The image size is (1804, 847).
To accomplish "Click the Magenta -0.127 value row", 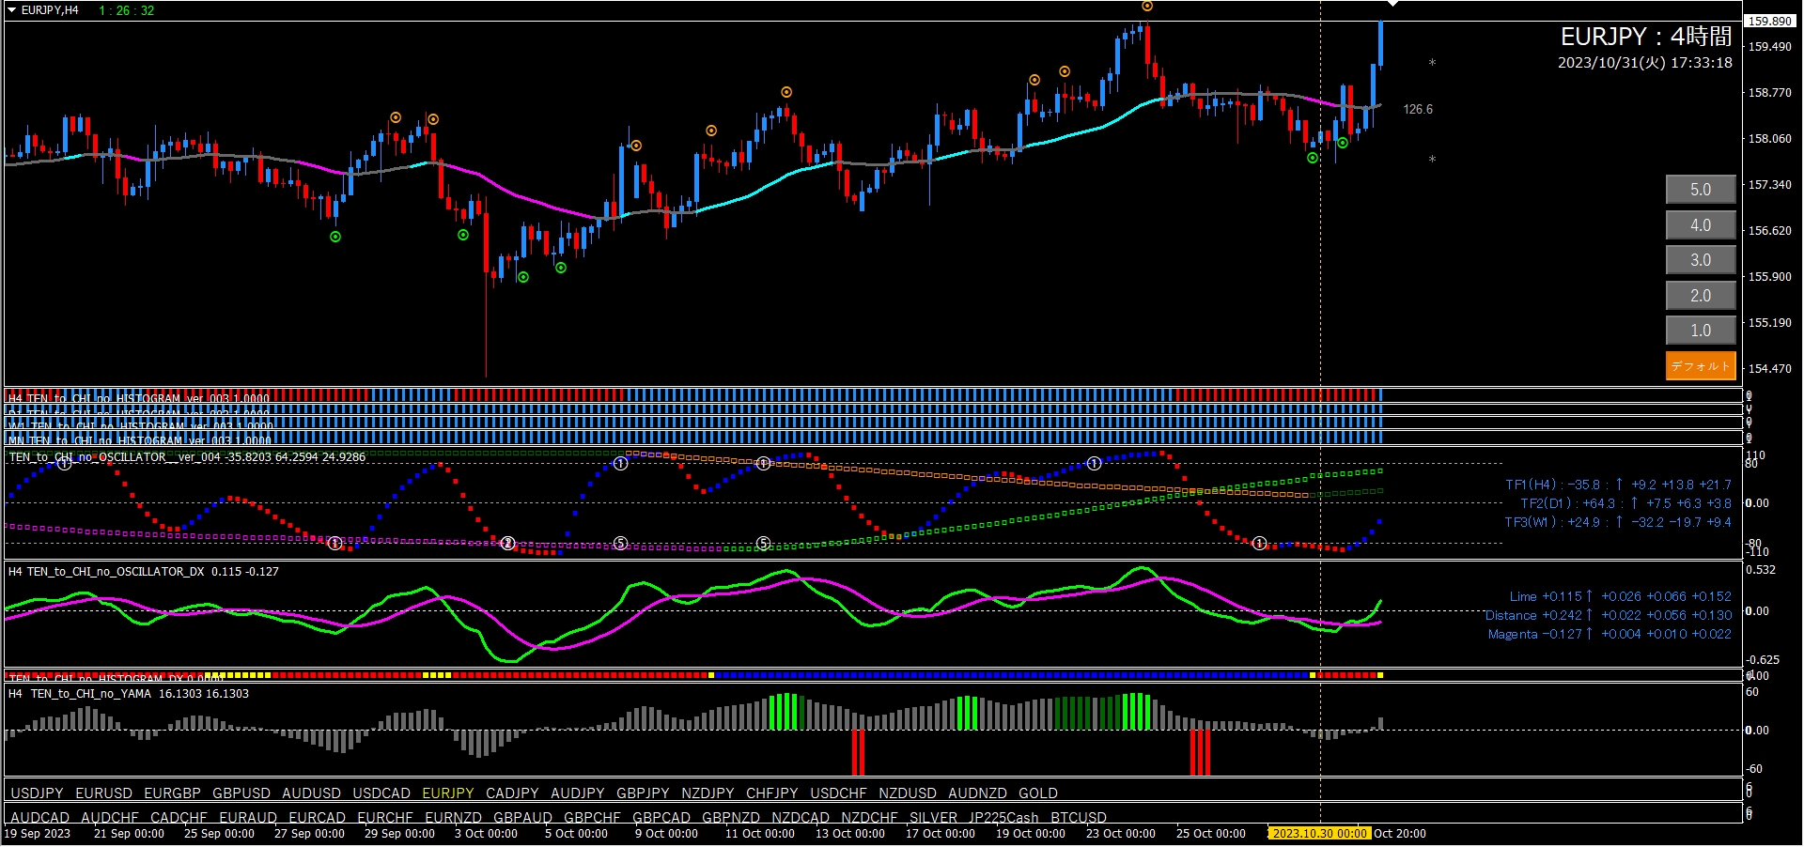I will pyautogui.click(x=1610, y=635).
